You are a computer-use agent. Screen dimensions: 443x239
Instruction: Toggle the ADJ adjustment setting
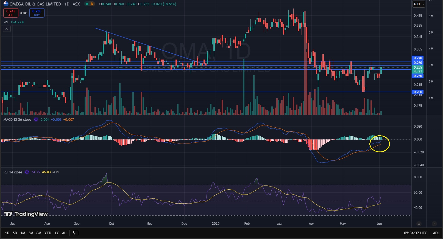coord(436,233)
